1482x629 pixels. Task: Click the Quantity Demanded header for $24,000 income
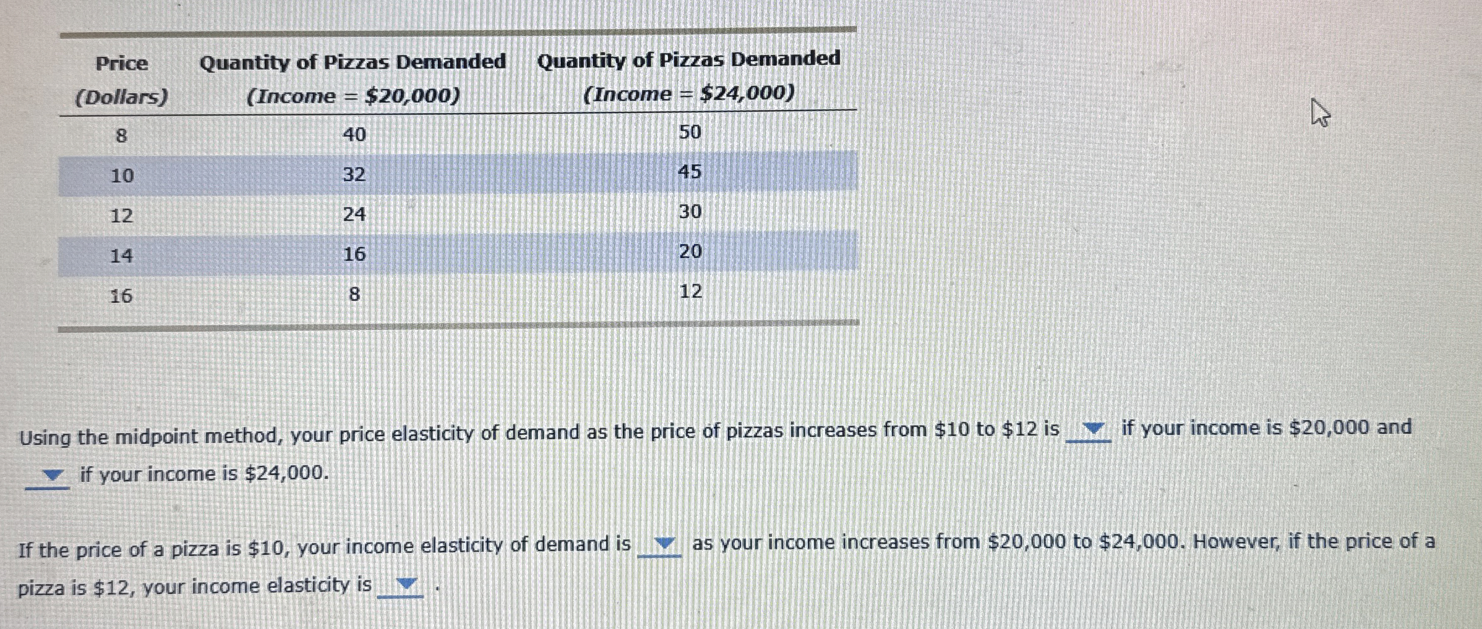tap(689, 75)
